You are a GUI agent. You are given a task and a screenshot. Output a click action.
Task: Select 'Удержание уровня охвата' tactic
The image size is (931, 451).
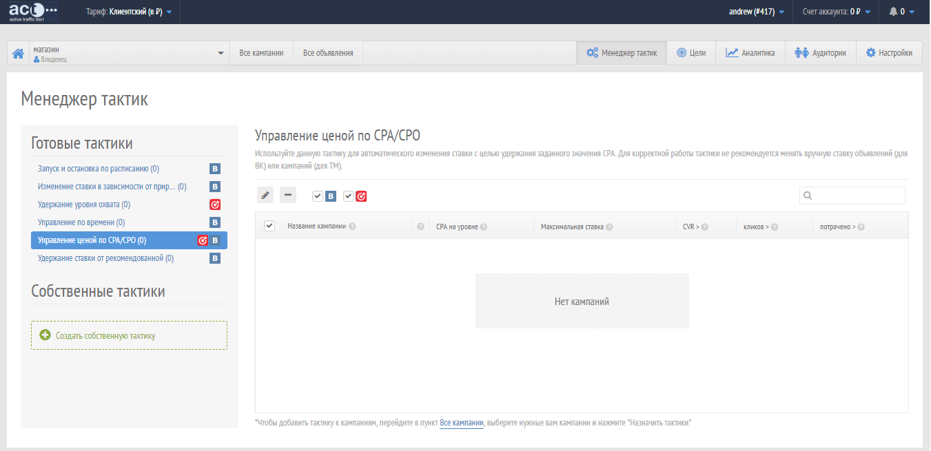point(84,204)
